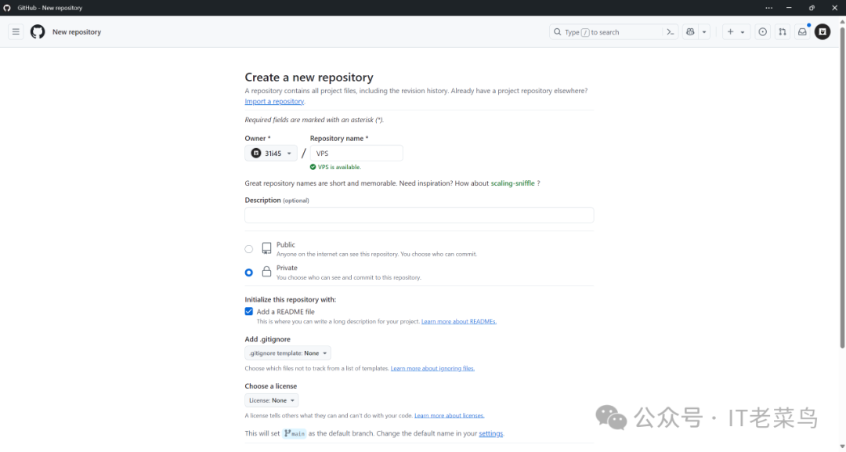This screenshot has width=846, height=452.
Task: Expand the License None dropdown
Action: pyautogui.click(x=271, y=400)
